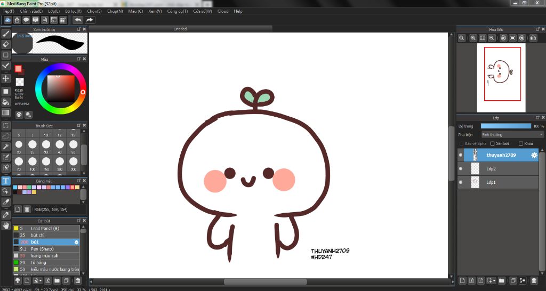Image resolution: width=546 pixels, height=291 pixels.
Task: Open the Bộ lọc(R) menu
Action: 74,11
